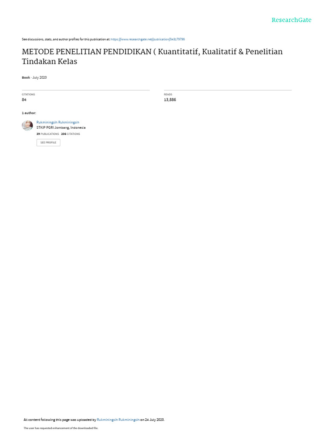Click the SEE PROFILE button
Image resolution: width=328 pixels, height=438 pixels.
pos(48,142)
